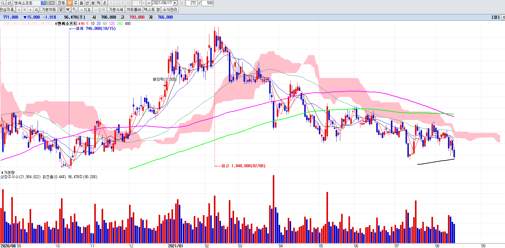Screen dimensions: 505x248
Task: Click the =지표 indicator button
Action: 85,10
